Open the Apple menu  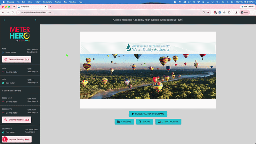click(4, 2)
